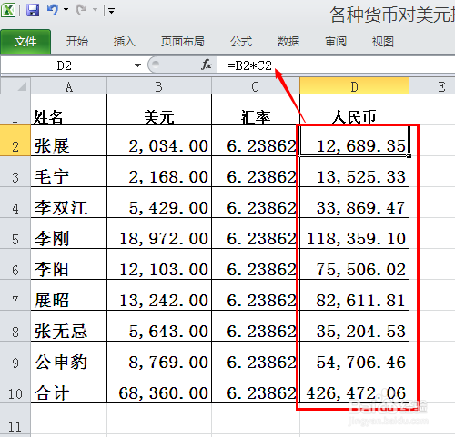Screen dimensions: 455x437
Task: Click the 人民币 header cell
Action: point(354,110)
